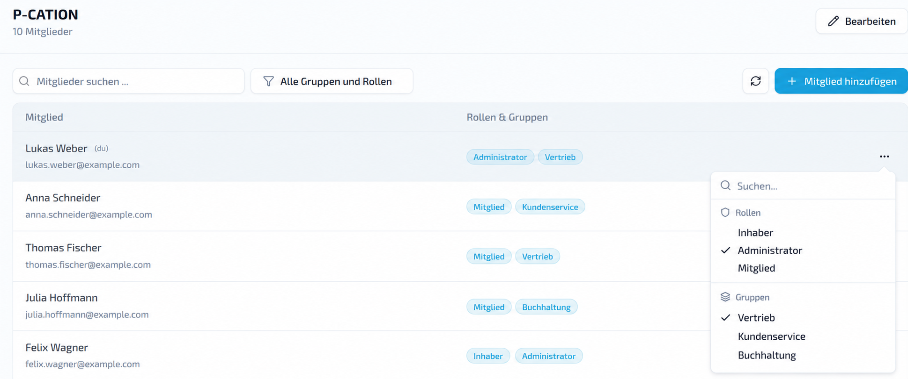Image resolution: width=908 pixels, height=379 pixels.
Task: Click Julia Hoffmann's Buchhaltung badge
Action: click(x=546, y=307)
